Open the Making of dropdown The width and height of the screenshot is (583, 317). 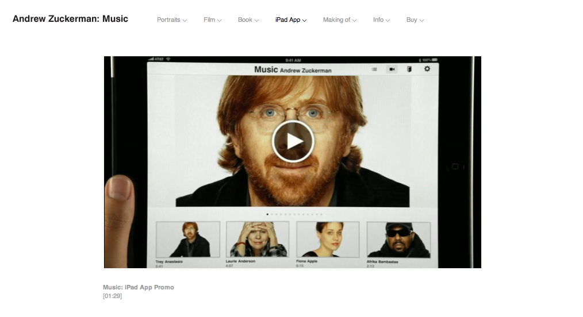(339, 20)
